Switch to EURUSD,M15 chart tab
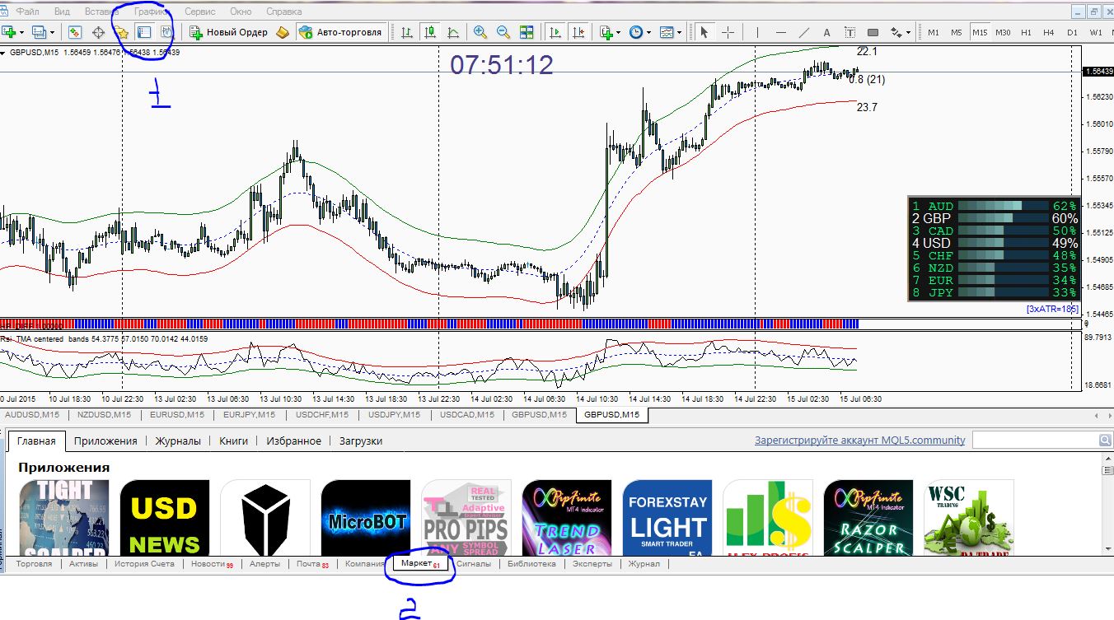 177,415
